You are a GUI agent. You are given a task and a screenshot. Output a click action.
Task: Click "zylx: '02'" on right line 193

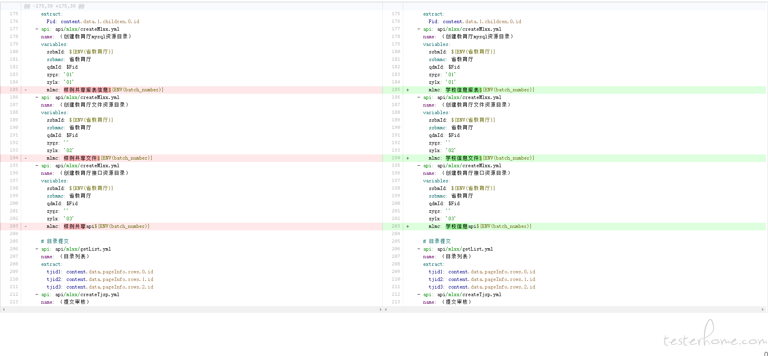(x=442, y=150)
